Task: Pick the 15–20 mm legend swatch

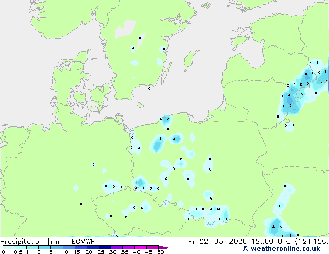Action: tap(80, 247)
